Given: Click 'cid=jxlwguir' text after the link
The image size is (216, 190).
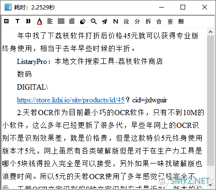Looking at the screenshot, I should 150,100.
